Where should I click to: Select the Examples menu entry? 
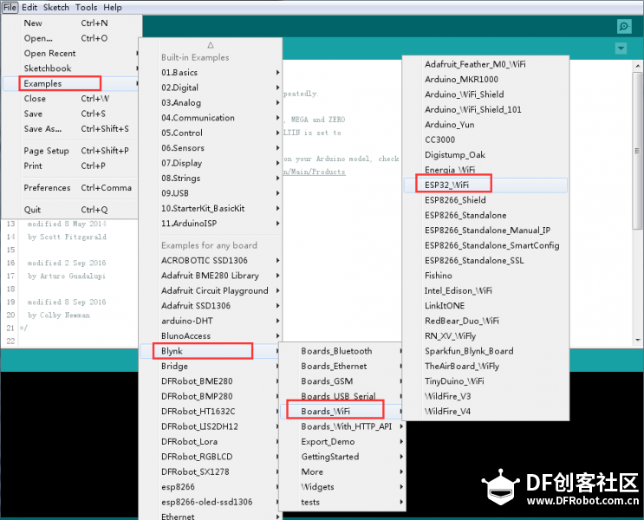point(70,83)
